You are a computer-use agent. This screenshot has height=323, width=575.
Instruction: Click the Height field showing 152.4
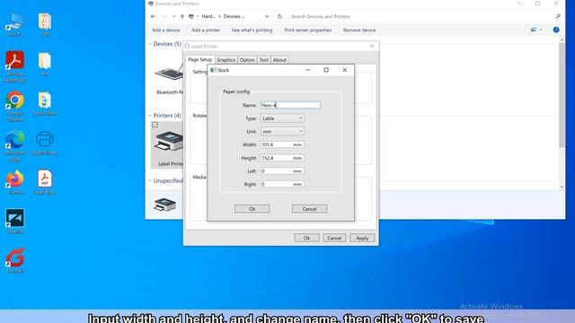pyautogui.click(x=282, y=158)
